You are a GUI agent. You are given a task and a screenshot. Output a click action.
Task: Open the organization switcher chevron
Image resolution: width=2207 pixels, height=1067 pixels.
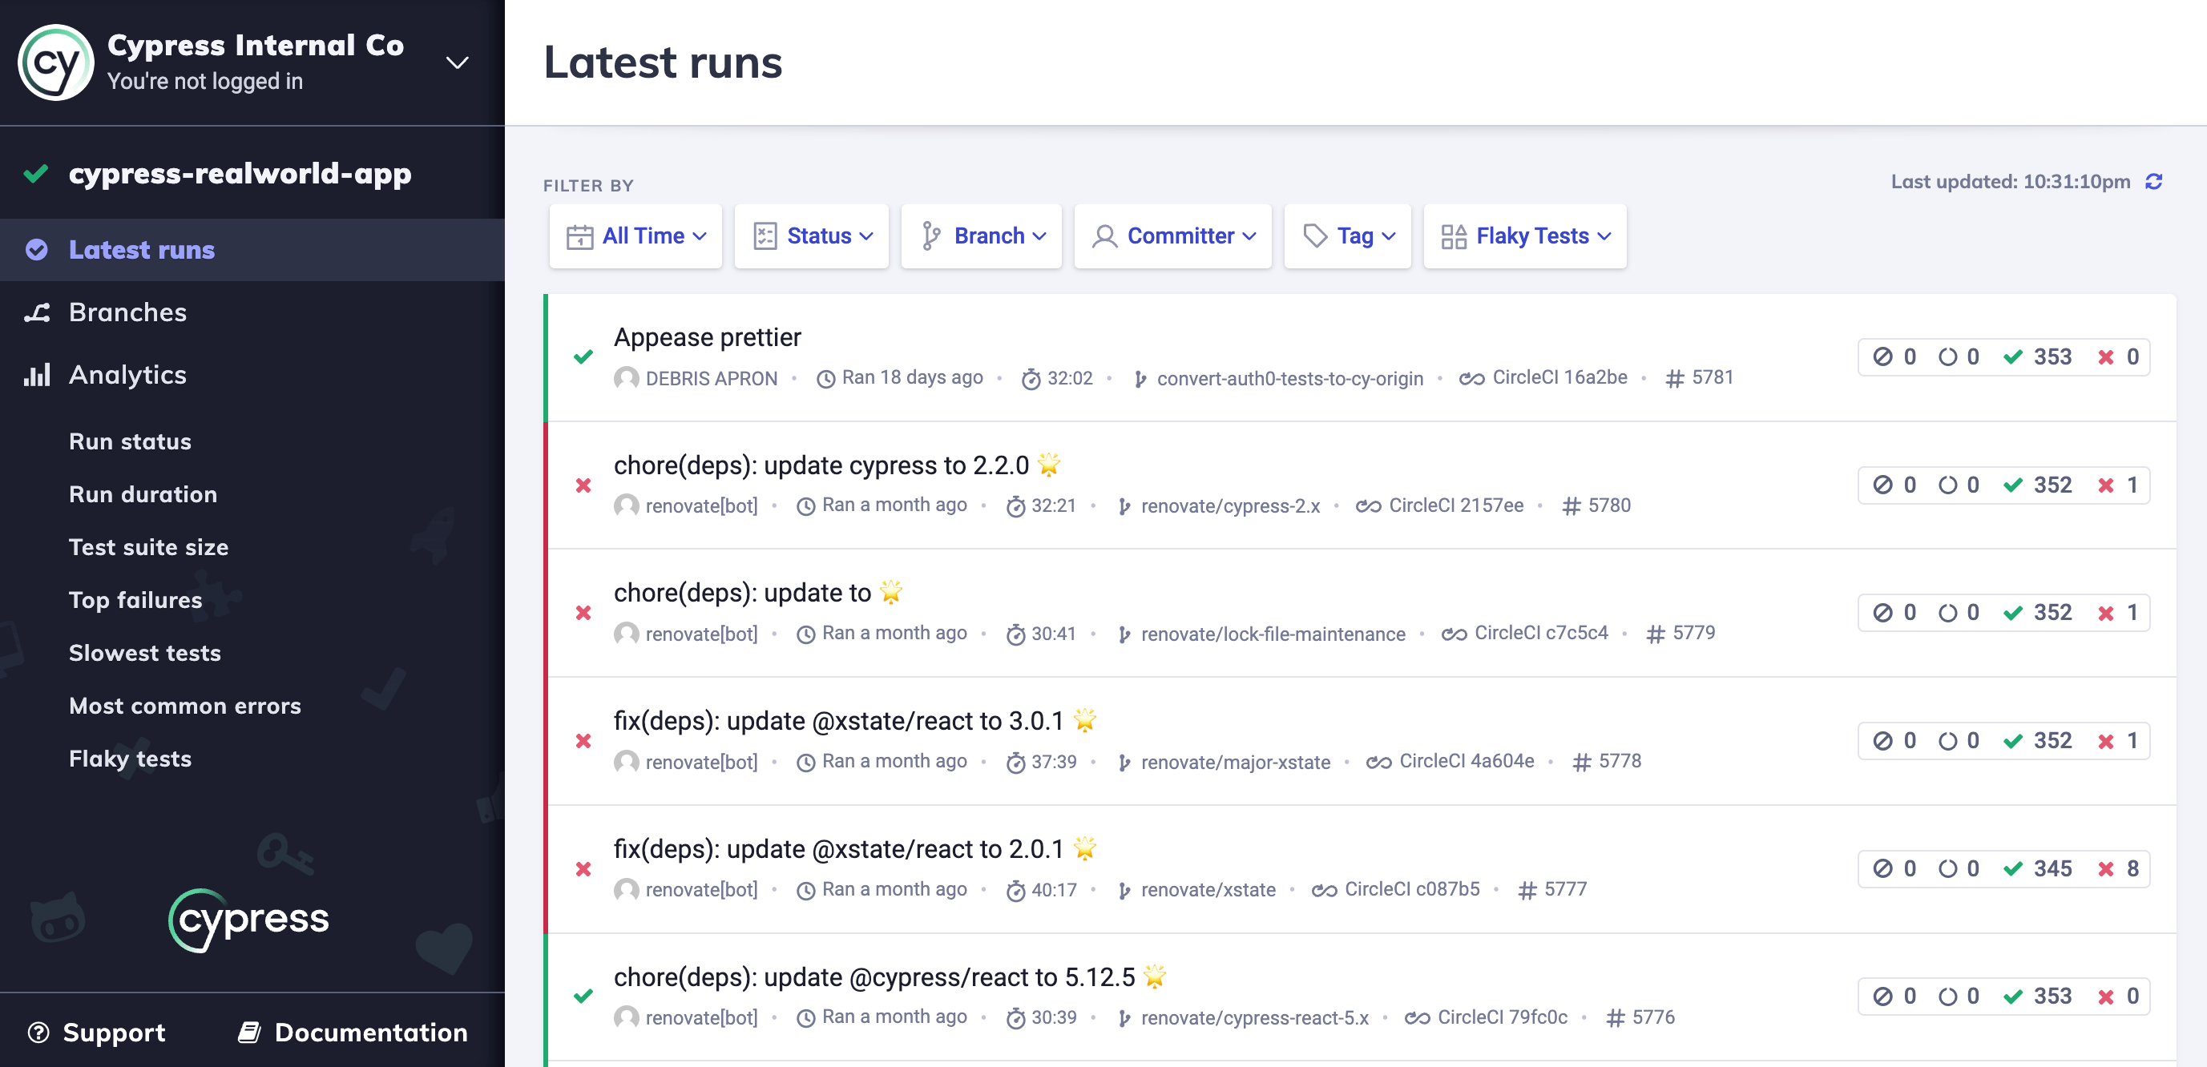tap(458, 62)
